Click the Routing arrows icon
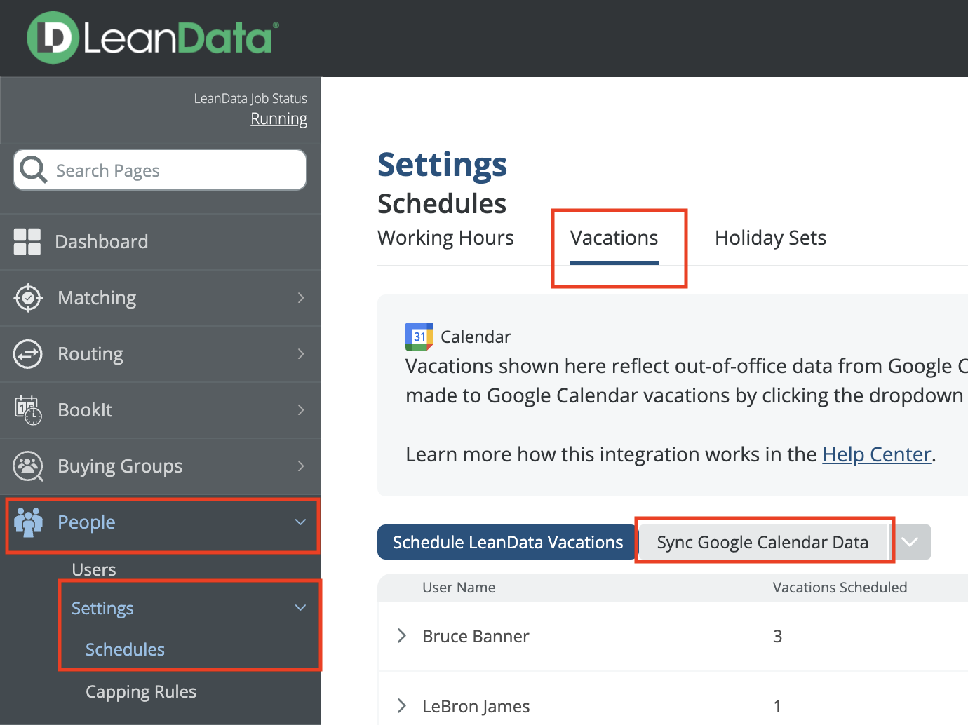 coord(27,354)
